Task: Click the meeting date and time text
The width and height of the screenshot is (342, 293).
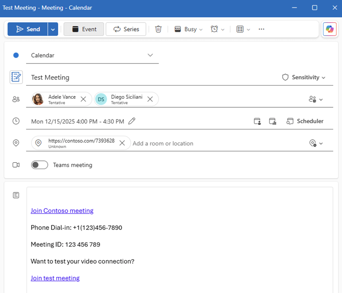Action: [78, 122]
